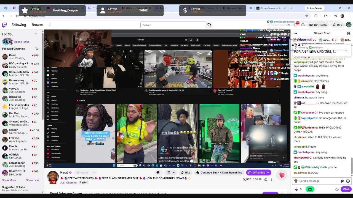Open Spam1Of1 +2 channel
353x198 pixels.
pyautogui.click(x=21, y=172)
